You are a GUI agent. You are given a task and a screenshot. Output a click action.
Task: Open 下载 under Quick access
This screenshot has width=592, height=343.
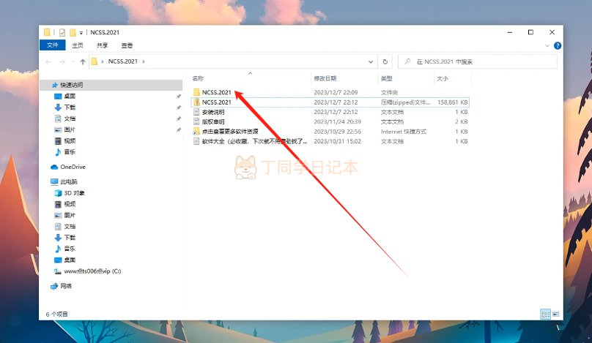[70, 108]
